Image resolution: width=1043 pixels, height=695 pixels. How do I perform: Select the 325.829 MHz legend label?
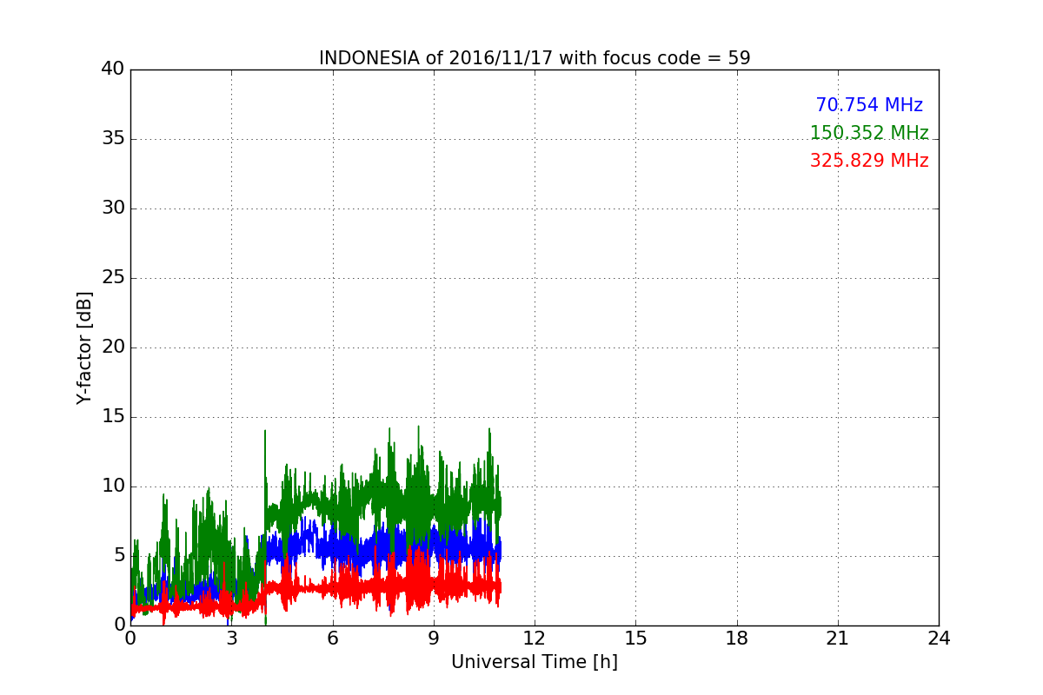869,161
